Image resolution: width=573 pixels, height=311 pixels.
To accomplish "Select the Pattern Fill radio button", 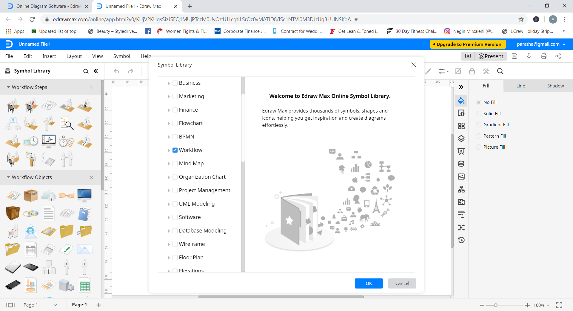I will pyautogui.click(x=479, y=136).
